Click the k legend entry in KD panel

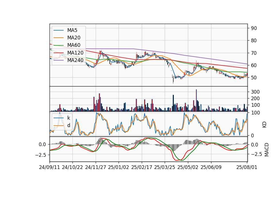pyautogui.click(x=68, y=118)
